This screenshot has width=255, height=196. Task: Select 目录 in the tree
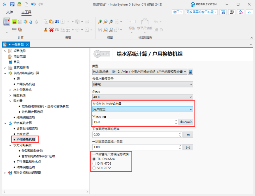coord(17,62)
